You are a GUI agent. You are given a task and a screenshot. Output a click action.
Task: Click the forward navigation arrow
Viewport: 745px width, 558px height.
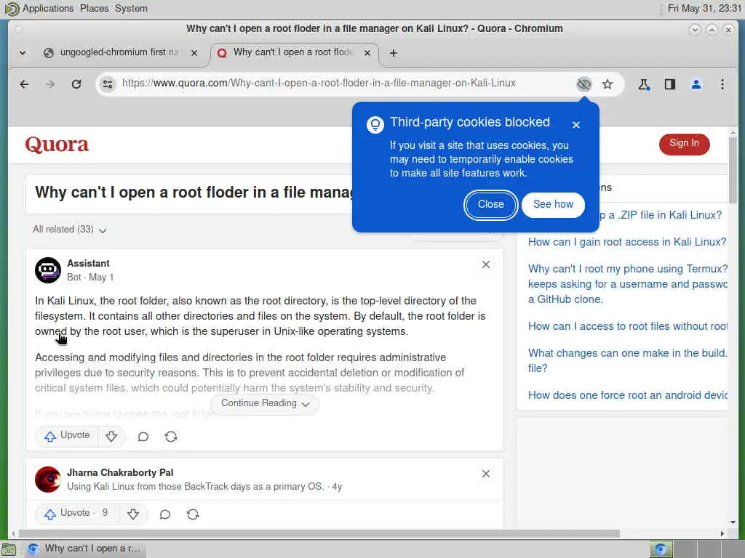pyautogui.click(x=50, y=84)
